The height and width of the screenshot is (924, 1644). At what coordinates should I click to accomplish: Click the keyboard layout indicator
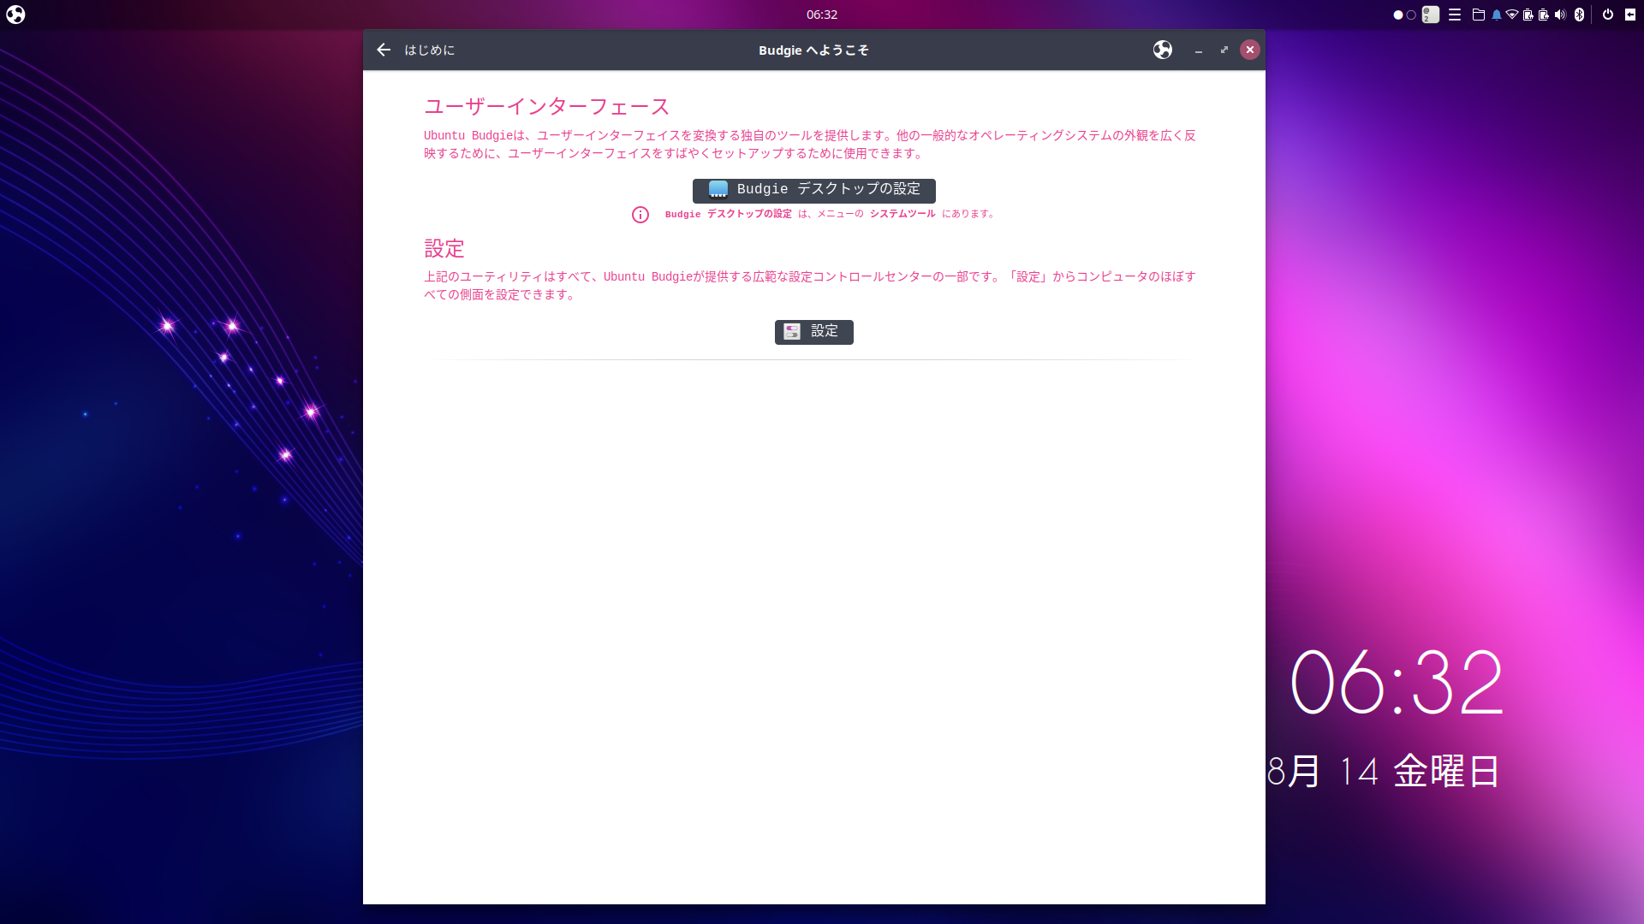tap(1431, 15)
